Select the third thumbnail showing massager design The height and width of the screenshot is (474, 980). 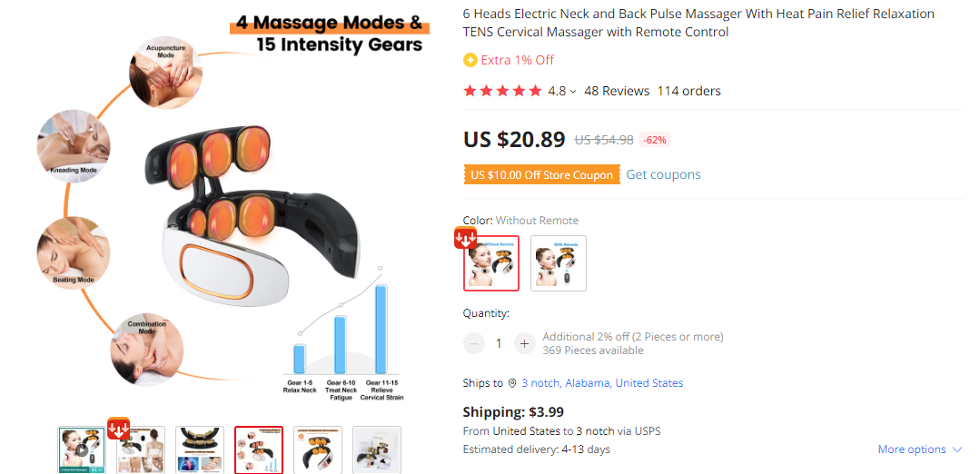pyautogui.click(x=200, y=449)
